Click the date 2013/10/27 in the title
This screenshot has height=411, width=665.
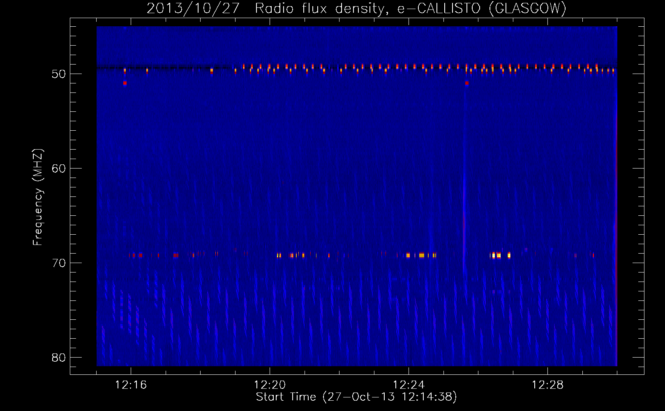click(193, 8)
